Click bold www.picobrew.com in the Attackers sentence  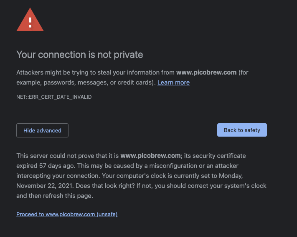[206, 72]
